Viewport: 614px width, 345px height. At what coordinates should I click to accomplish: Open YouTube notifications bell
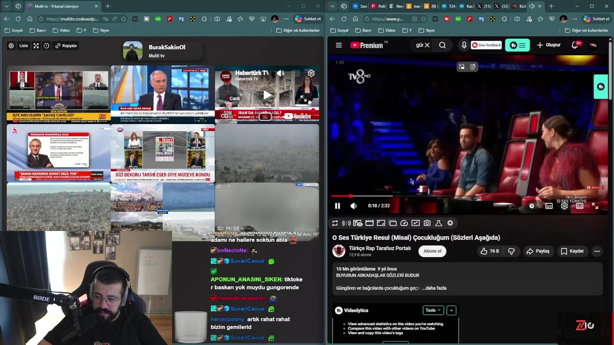point(575,45)
